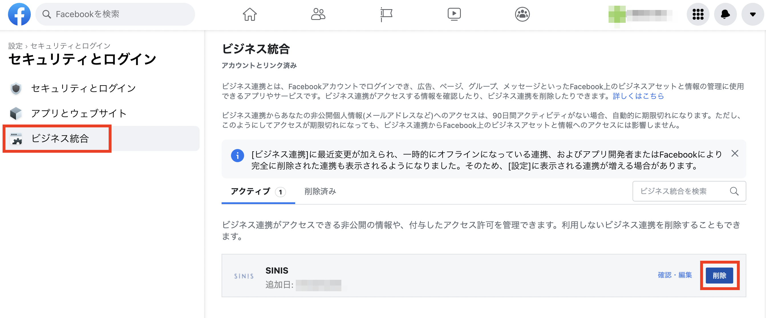Select ビジネス統合 in the sidebar

pyautogui.click(x=60, y=138)
